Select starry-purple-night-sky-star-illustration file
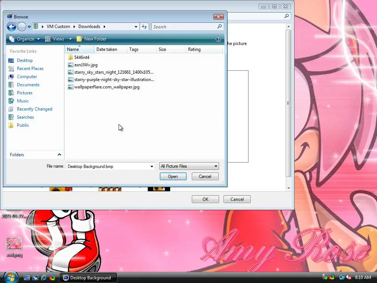 click(x=111, y=80)
